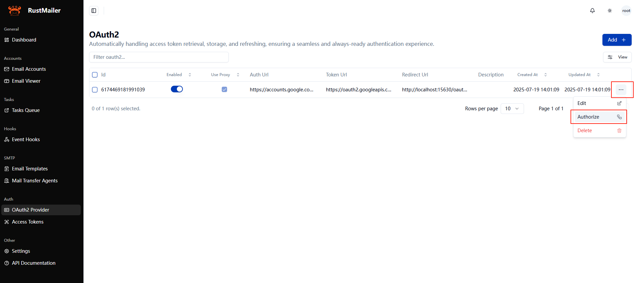Open Event Hooks in the sidebar
This screenshot has height=283, width=637.
[41, 140]
